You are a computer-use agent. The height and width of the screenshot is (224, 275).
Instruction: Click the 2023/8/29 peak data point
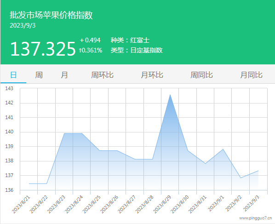tap(170, 95)
